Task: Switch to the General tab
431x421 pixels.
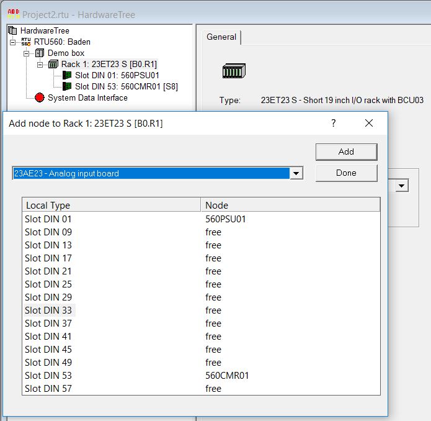Action: [x=221, y=37]
